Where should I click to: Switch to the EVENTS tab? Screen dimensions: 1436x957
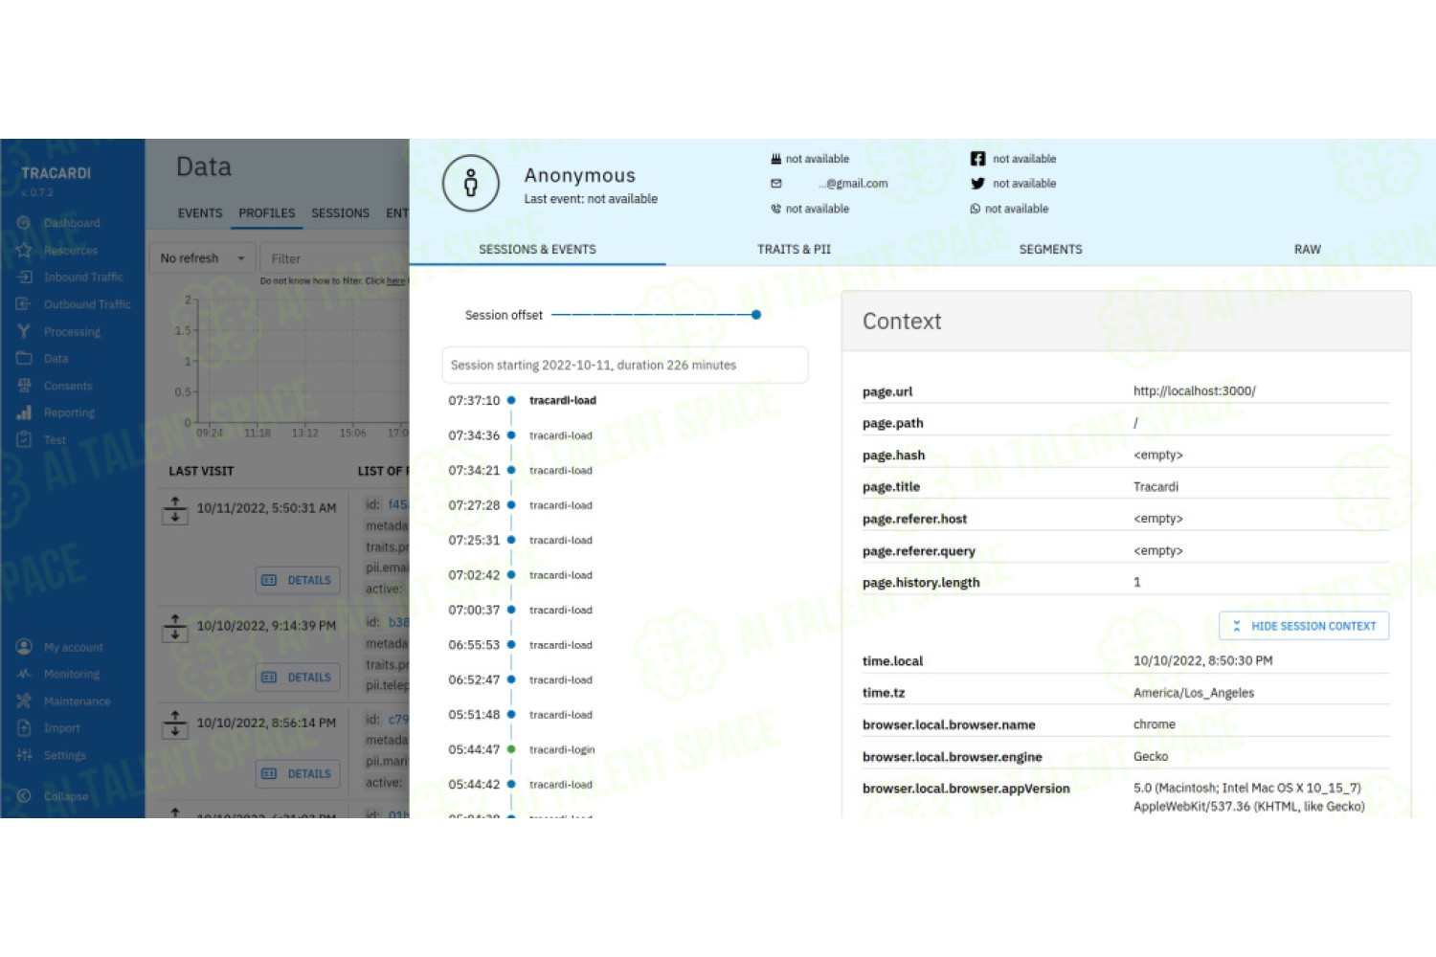pyautogui.click(x=200, y=213)
